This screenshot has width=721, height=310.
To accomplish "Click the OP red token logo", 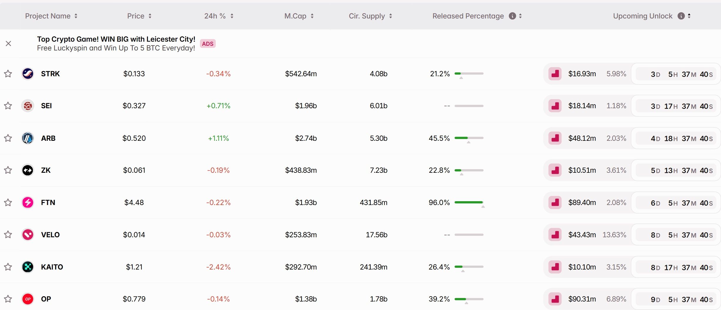I will 28,299.
